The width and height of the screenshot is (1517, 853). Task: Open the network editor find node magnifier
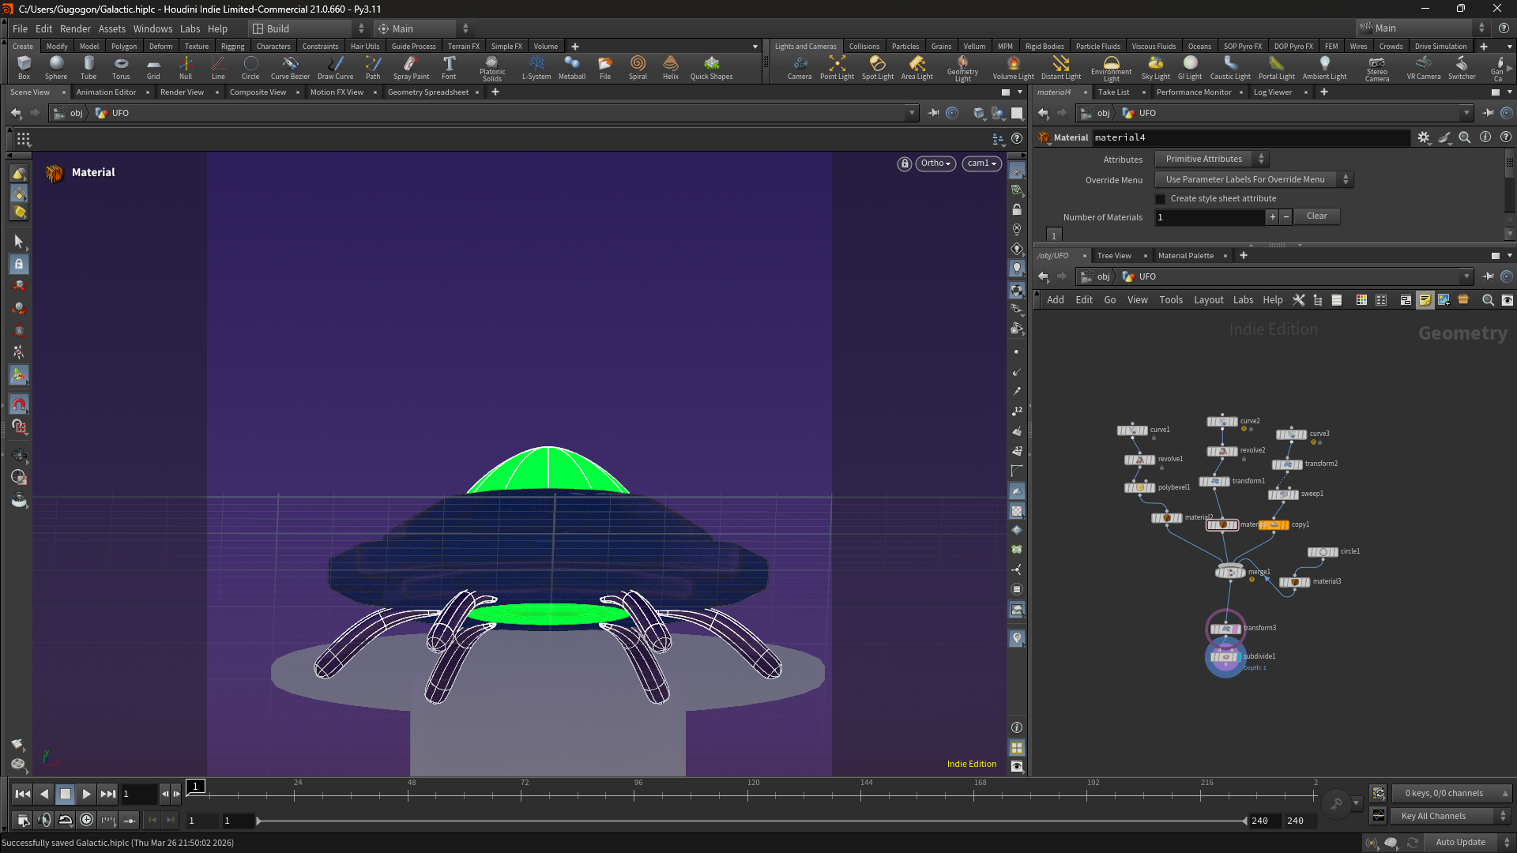(1488, 300)
